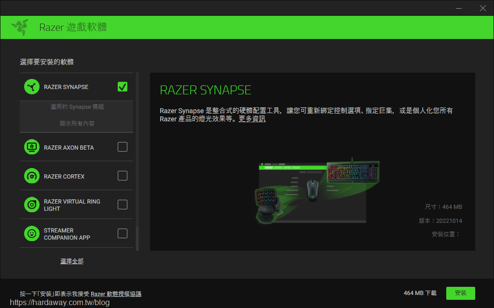Click the Razer snake logo in the header
Screen dimensions: 494x308
coord(20,27)
